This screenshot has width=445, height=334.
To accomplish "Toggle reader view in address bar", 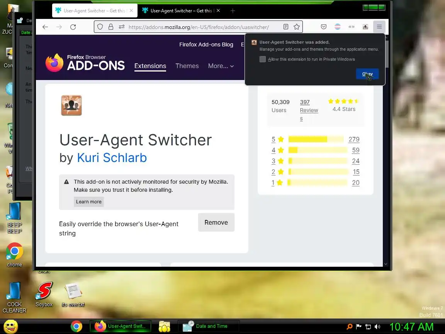I will coord(286,27).
